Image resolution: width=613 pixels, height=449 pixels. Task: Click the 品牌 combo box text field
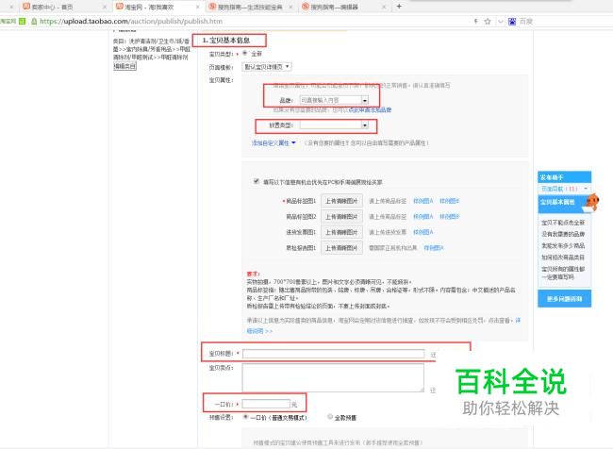[x=330, y=100]
